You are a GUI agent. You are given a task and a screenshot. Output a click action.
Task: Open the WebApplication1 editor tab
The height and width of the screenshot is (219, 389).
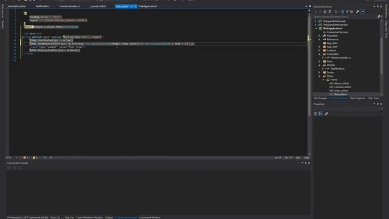point(148,6)
